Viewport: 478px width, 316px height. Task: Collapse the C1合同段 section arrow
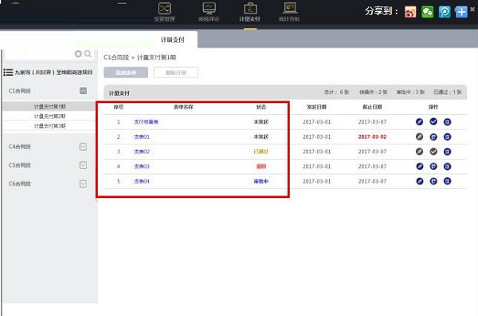83,91
